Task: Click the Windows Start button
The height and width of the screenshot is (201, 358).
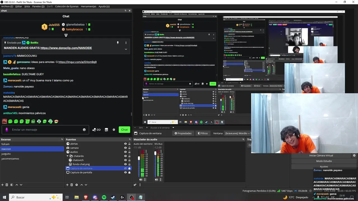Action: click(4, 197)
